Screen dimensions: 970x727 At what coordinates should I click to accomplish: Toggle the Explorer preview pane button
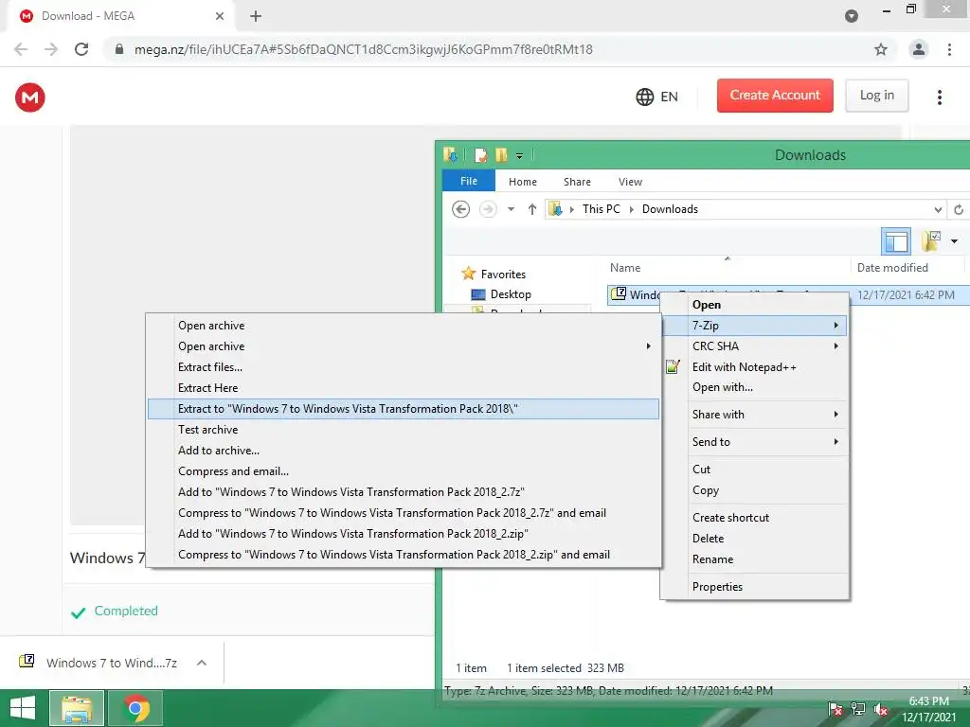tap(896, 241)
